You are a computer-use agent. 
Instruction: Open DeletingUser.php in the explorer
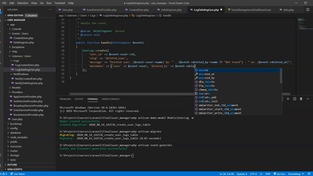pos(23,43)
